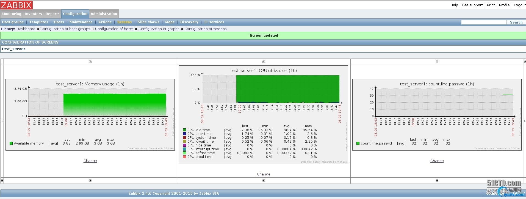Remove column via minus icon below CPU utilization graph

[264, 181]
